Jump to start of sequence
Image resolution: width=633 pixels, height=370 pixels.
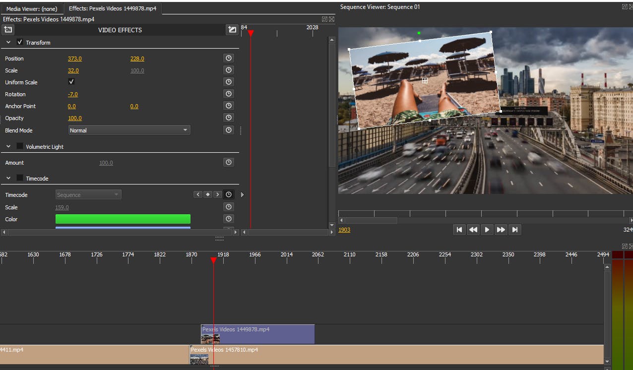point(459,230)
